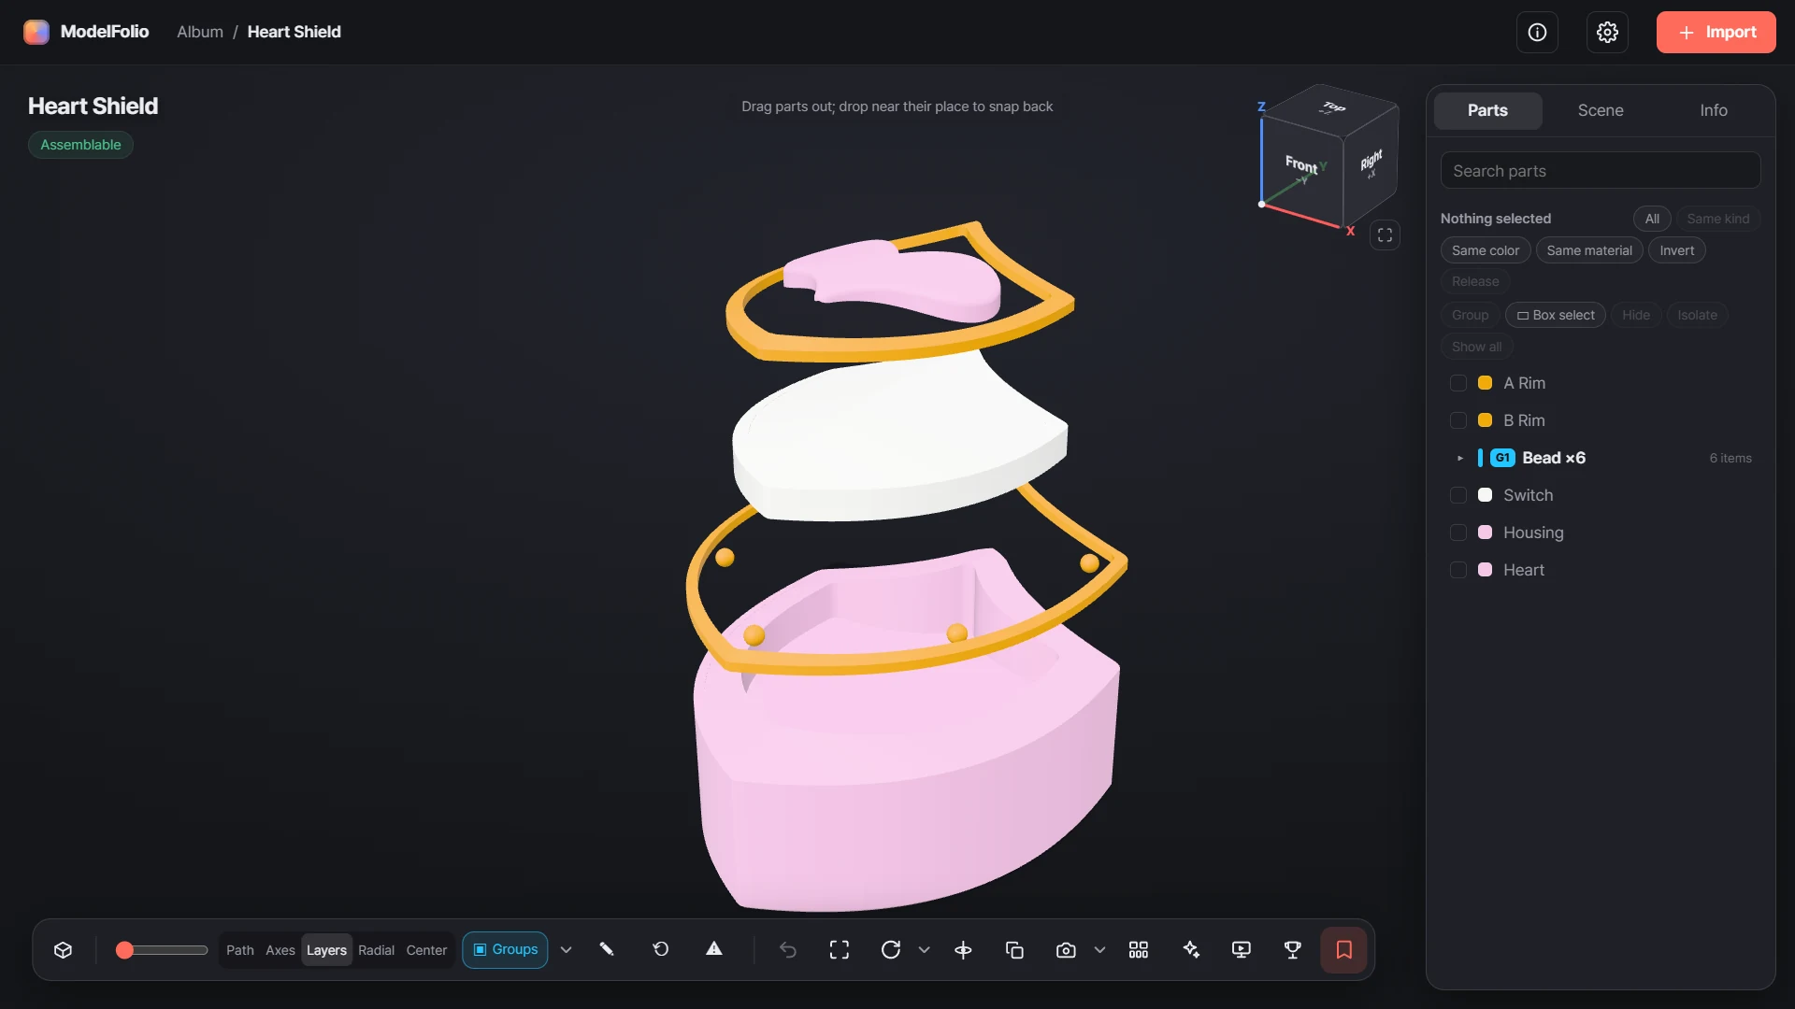Click the presentation screen icon
This screenshot has width=1795, height=1009.
tap(1242, 950)
